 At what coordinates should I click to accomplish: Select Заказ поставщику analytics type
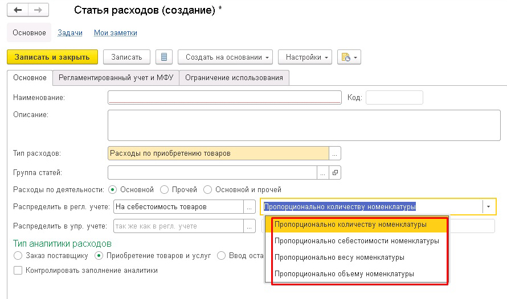pos(18,256)
